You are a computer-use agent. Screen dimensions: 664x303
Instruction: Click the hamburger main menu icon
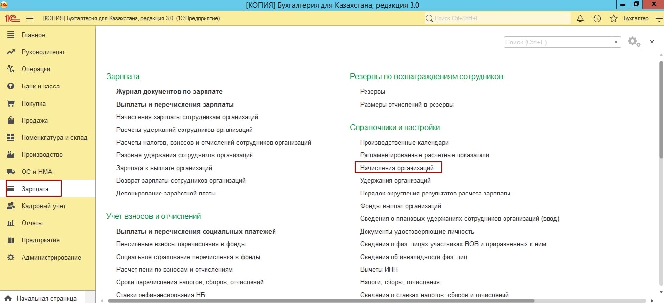point(30,18)
